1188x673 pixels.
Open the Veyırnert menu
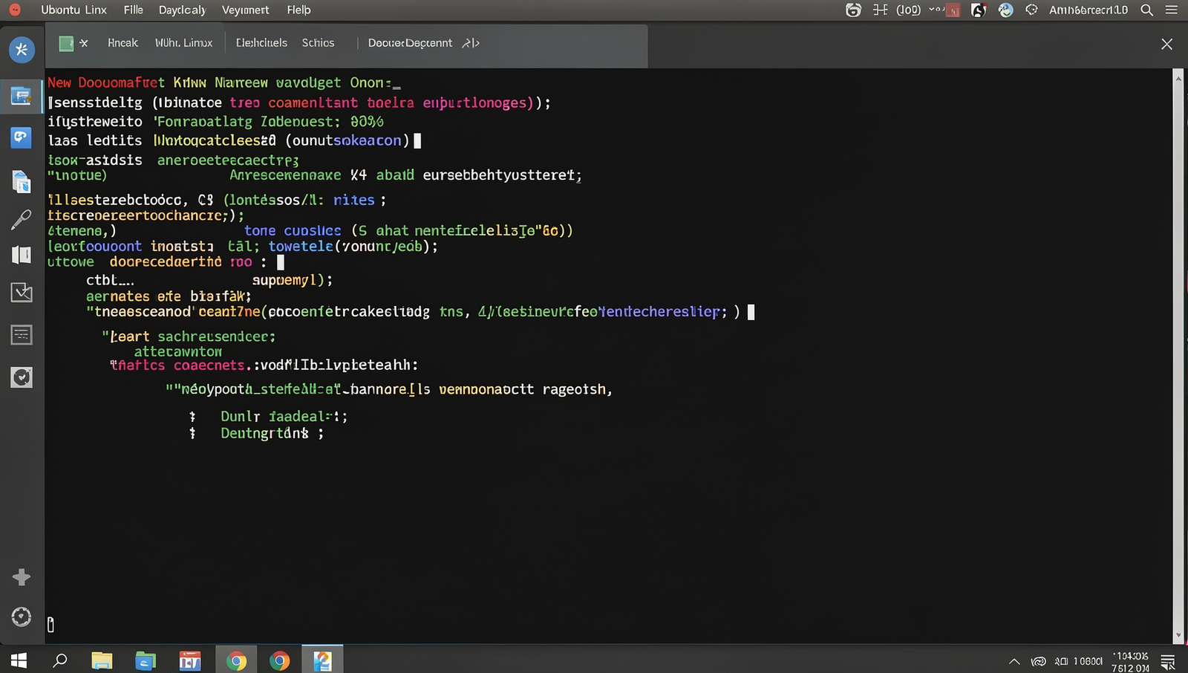click(245, 10)
